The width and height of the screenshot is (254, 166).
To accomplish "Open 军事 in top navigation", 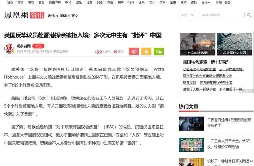I will [x=173, y=3].
